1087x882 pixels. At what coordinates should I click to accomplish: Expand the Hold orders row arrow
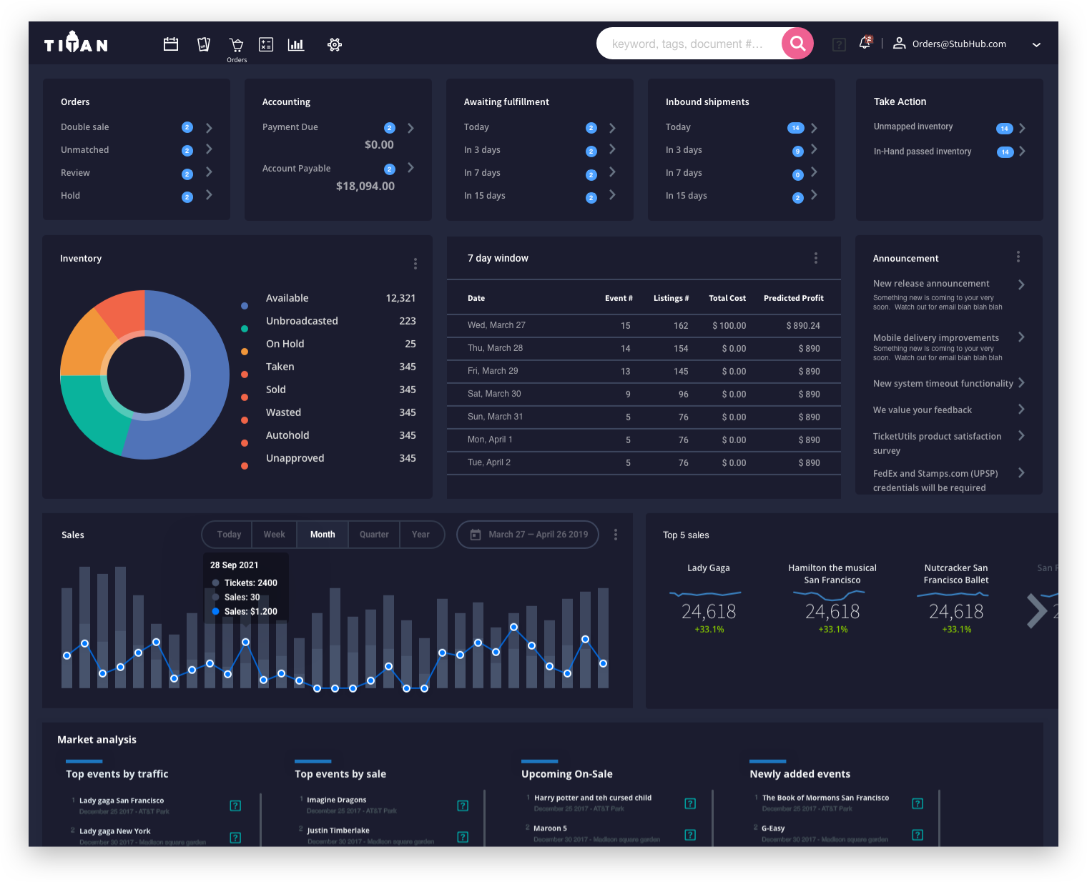pyautogui.click(x=209, y=194)
